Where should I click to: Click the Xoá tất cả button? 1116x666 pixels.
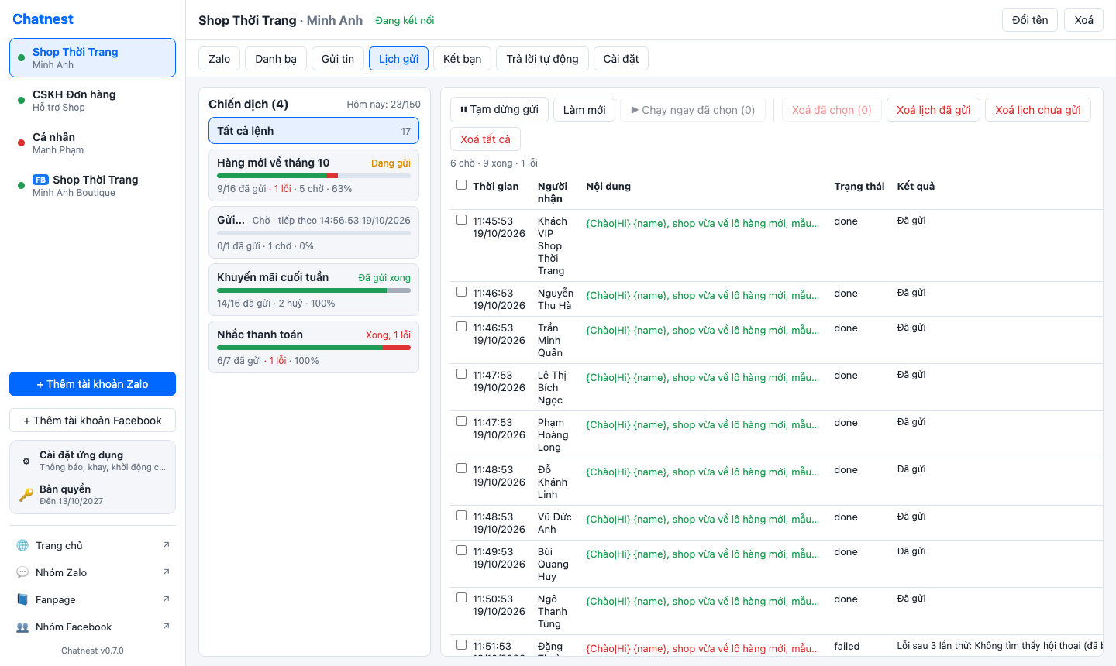pos(485,139)
